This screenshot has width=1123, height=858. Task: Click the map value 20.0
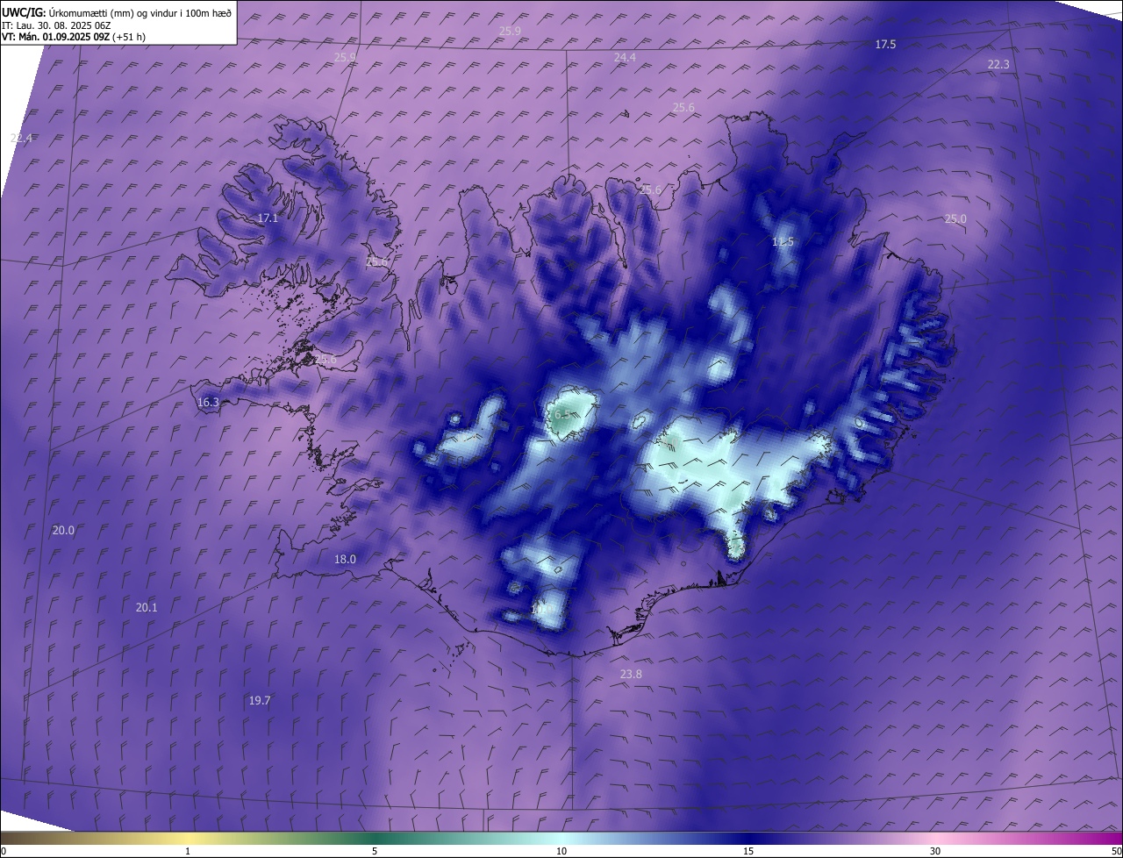point(63,530)
